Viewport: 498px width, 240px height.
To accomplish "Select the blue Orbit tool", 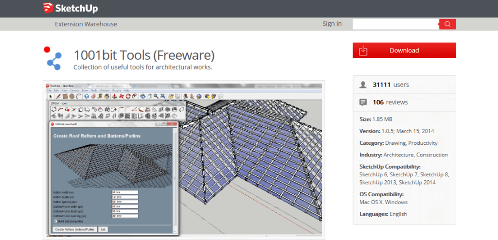I will click(x=142, y=96).
